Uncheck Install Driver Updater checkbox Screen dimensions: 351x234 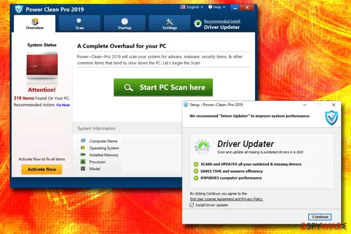[x=191, y=205]
